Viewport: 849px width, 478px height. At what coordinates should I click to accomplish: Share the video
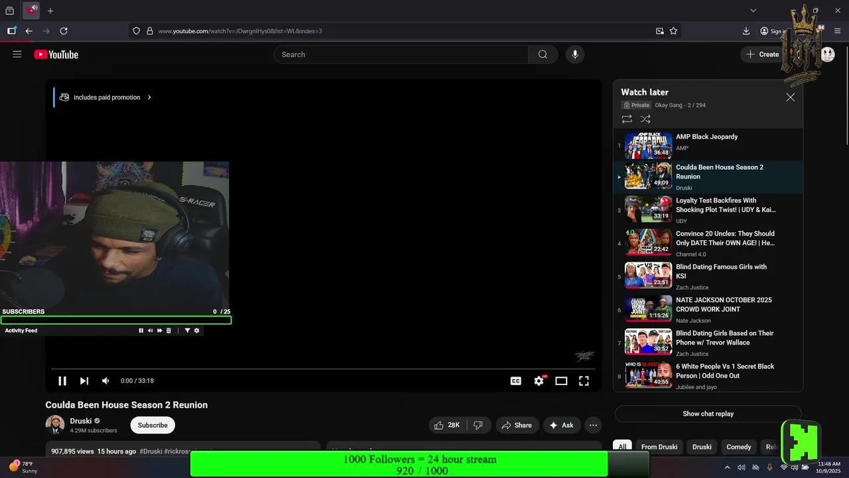[517, 425]
